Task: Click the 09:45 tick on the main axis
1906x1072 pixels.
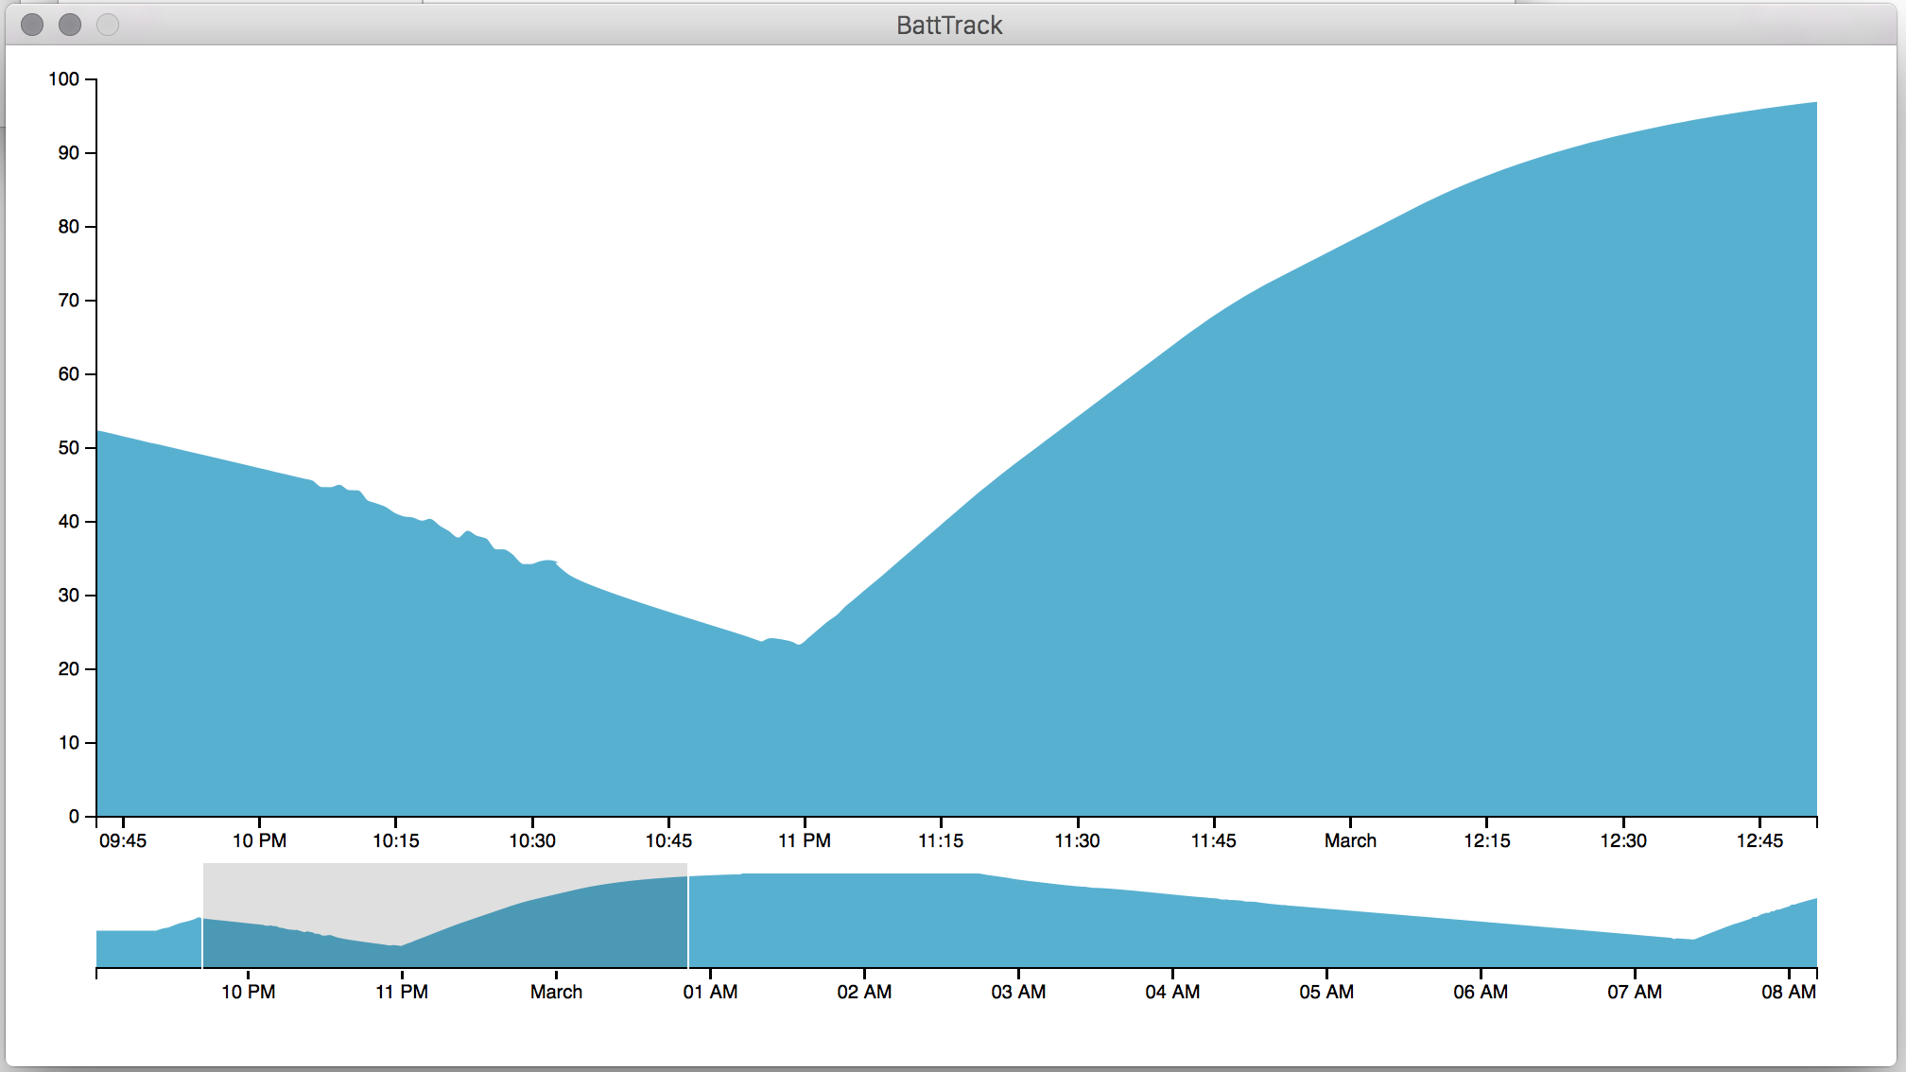Action: (123, 839)
